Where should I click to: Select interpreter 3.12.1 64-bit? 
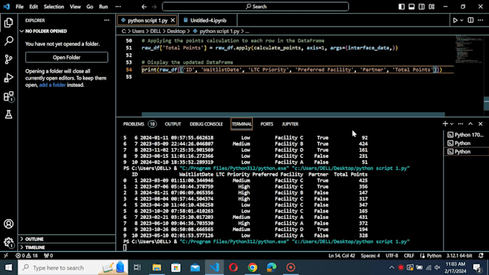tap(459, 256)
